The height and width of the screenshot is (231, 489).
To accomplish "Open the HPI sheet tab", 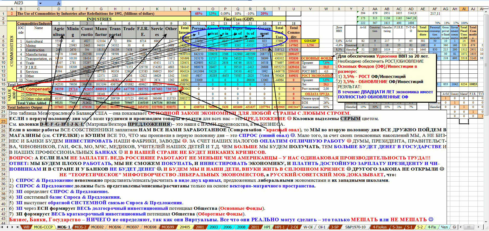I will click(x=267, y=227).
